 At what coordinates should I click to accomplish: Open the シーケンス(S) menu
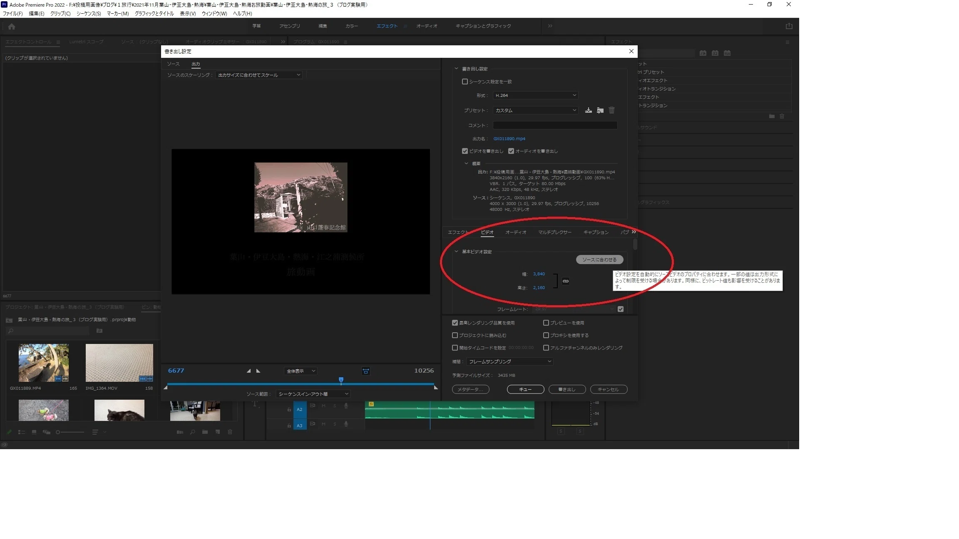tap(89, 13)
